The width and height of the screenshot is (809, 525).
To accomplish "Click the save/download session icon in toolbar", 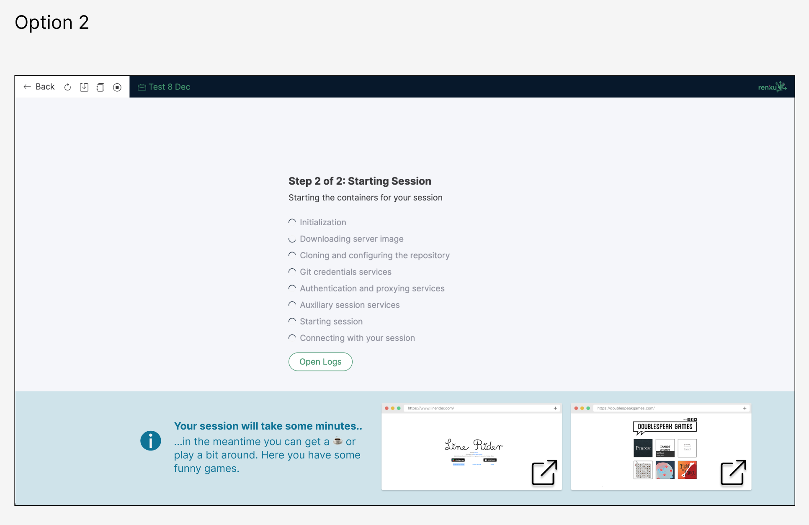I will tap(84, 87).
